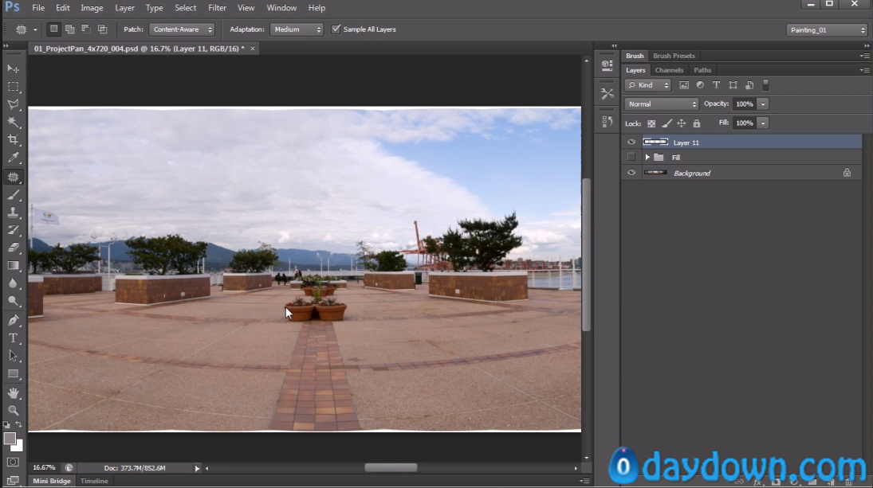Expand the Fill layer group
Viewport: 873px width, 488px height.
[x=647, y=158]
